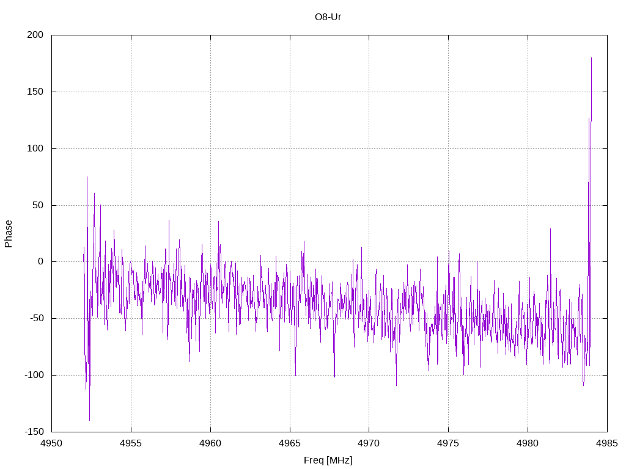Click the Freq [MHz] x-axis label
The height and width of the screenshot is (469, 626).
tap(328, 460)
